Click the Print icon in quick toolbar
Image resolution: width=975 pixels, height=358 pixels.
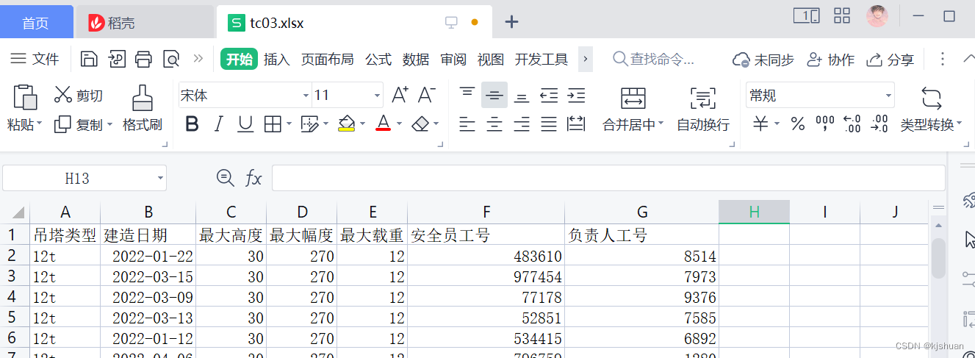[144, 59]
